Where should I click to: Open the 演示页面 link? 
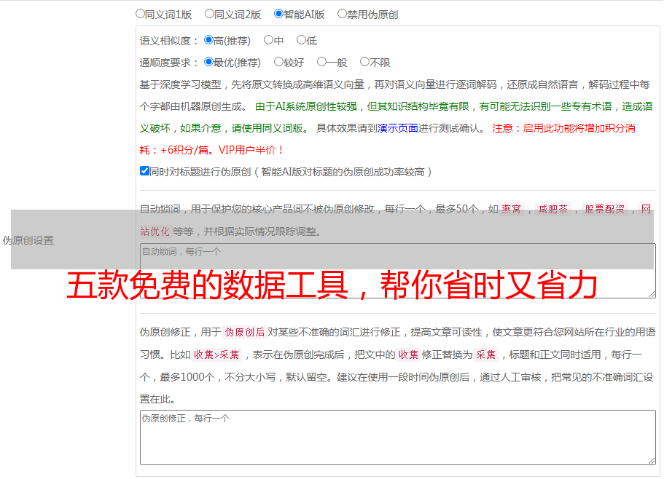[x=398, y=128]
